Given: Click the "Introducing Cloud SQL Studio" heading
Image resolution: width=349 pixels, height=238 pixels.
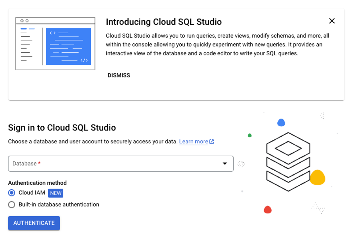Looking at the screenshot, I should (x=164, y=22).
